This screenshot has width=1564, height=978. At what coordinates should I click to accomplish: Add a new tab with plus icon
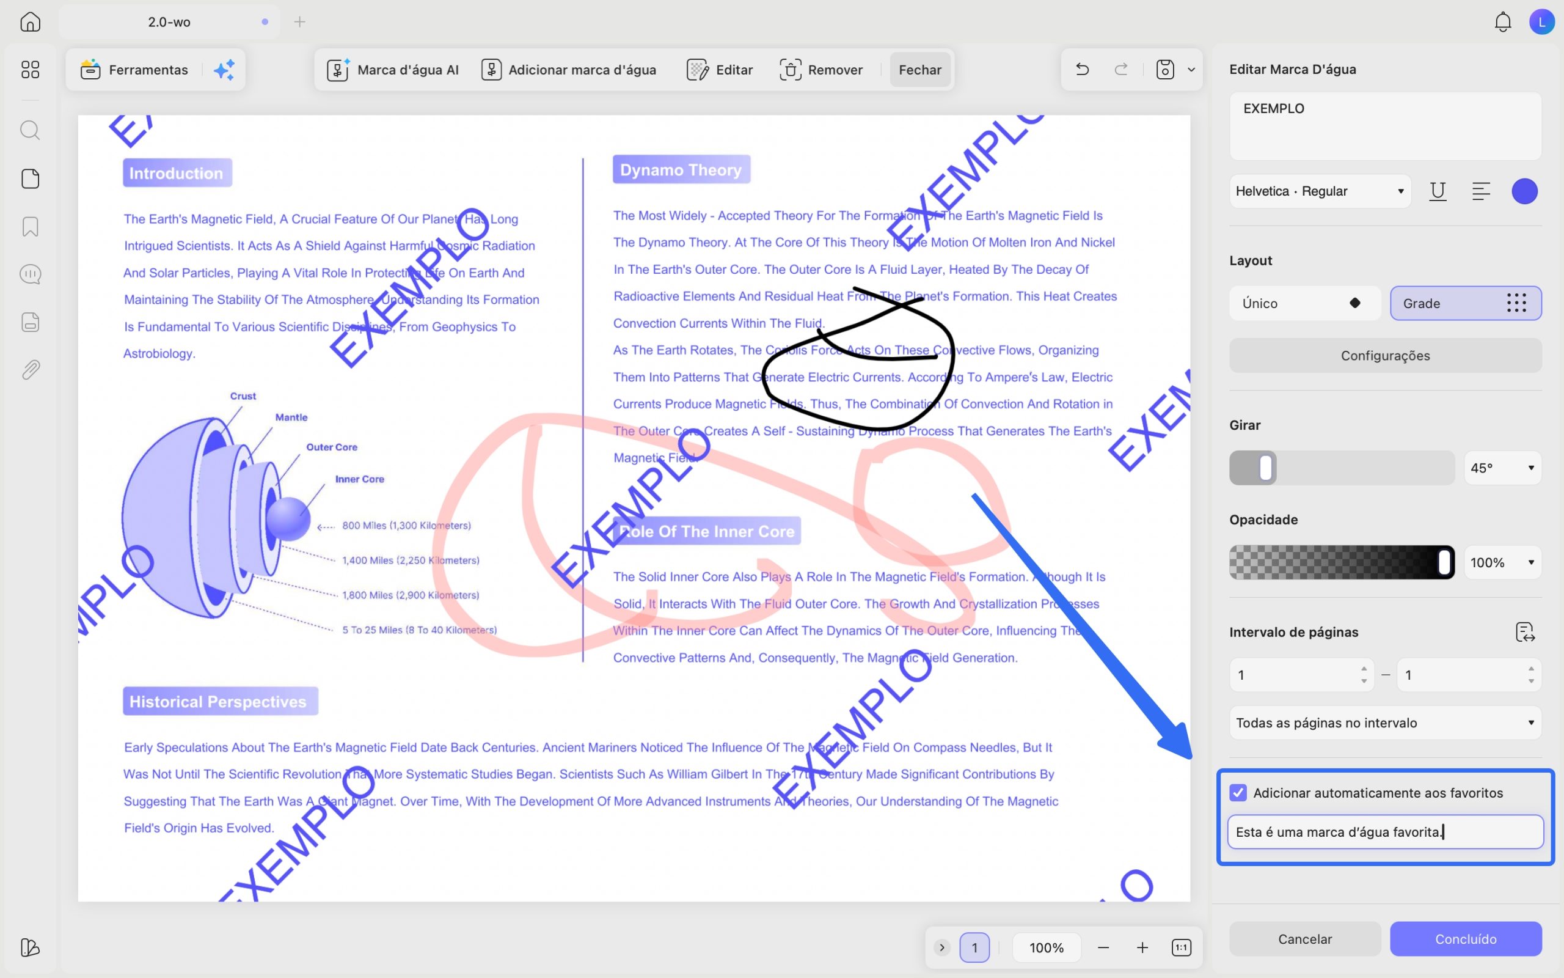point(299,22)
